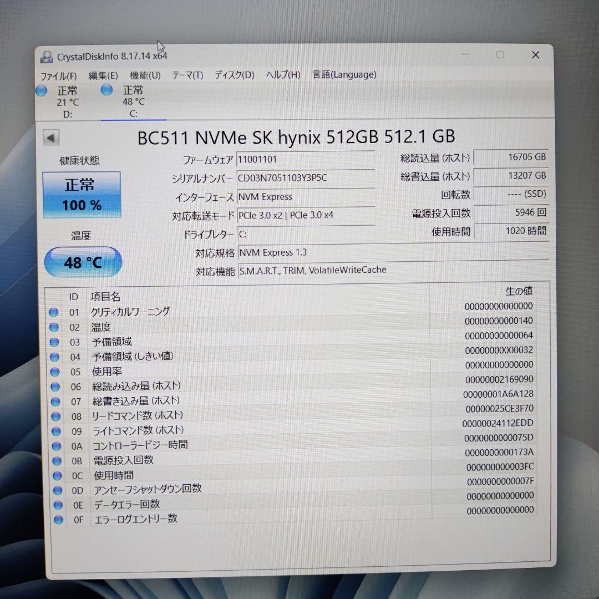Select the 予備領域 (しきい値) row

tap(292, 354)
